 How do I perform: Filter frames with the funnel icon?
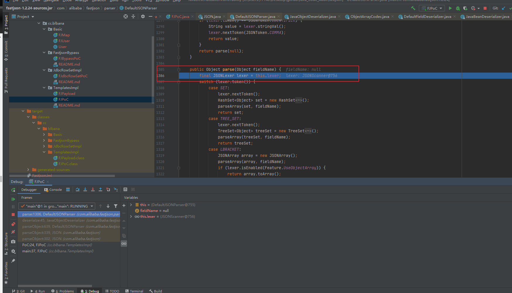point(116,206)
